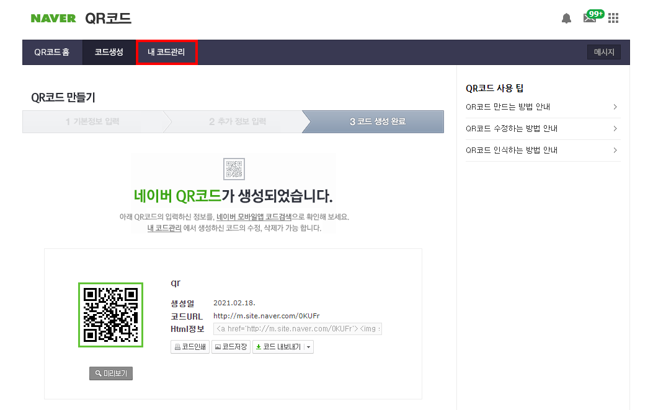
Task: Select step 1 기본정보 입력
Action: click(x=92, y=121)
